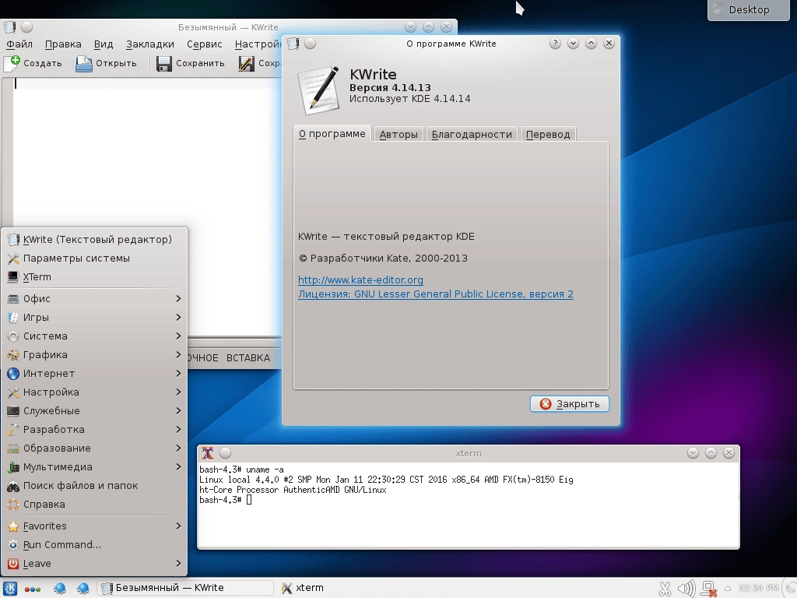Click the Desktop toolbox button
The width and height of the screenshot is (797, 598).
pyautogui.click(x=749, y=9)
